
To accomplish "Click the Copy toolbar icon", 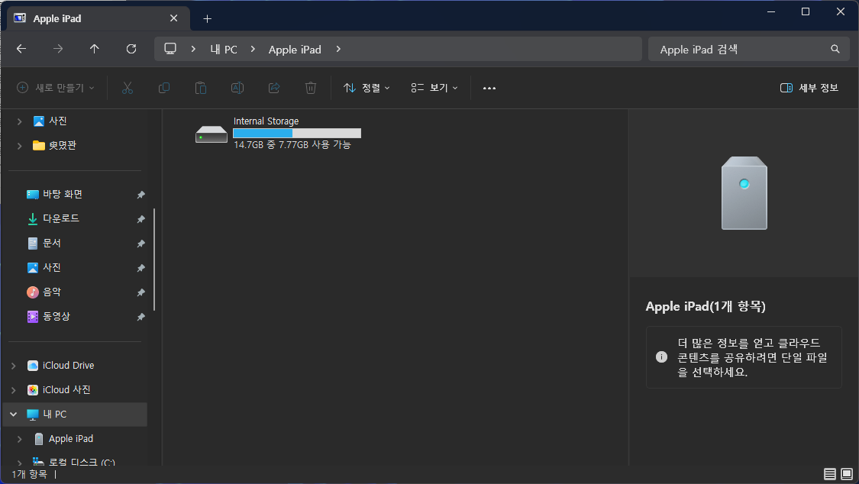I will (x=164, y=88).
